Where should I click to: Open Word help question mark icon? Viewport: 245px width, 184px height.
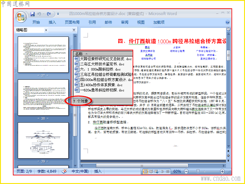tap(228, 22)
